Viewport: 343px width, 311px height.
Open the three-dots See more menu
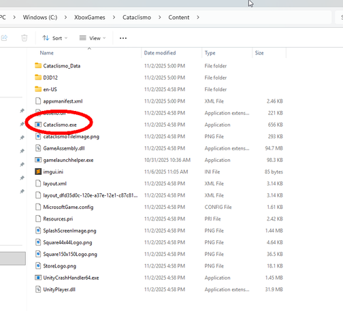(x=123, y=38)
